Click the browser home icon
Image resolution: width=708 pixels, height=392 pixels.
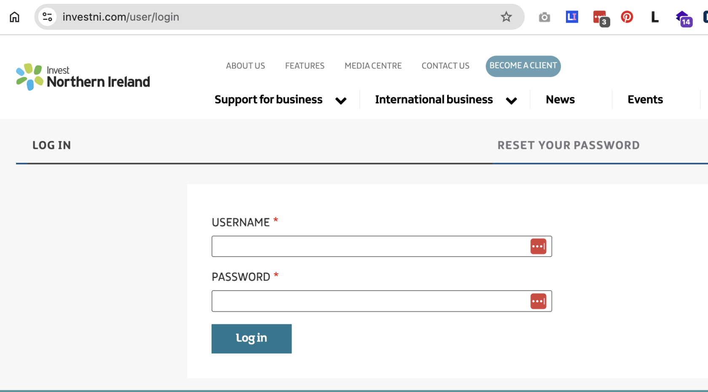pos(15,17)
